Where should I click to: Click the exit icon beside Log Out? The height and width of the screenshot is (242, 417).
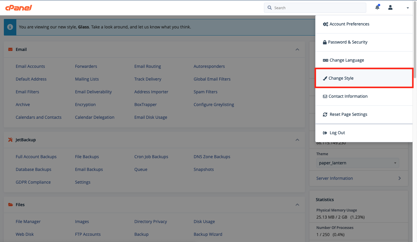tap(325, 133)
